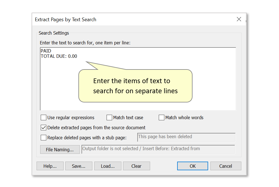This screenshot has width=279, height=187.
Task: Uncheck Delete extracted pages from source document
Action: click(44, 128)
